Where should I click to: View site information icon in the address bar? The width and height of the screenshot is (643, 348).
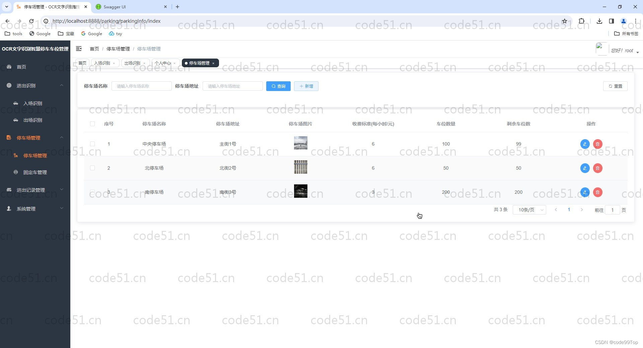[x=46, y=21]
